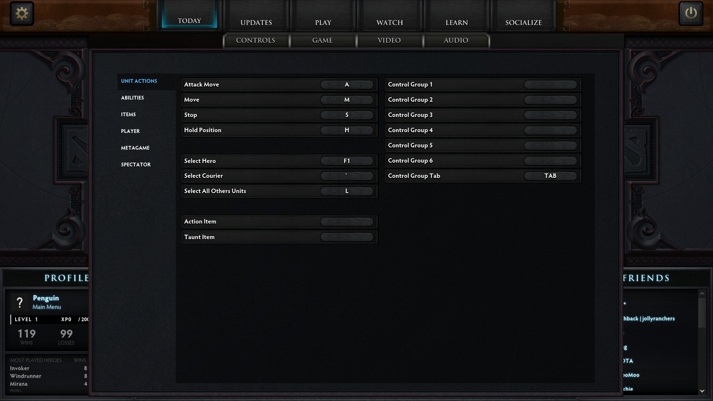Open VIDEO settings tab
Image resolution: width=713 pixels, height=401 pixels.
pos(389,40)
